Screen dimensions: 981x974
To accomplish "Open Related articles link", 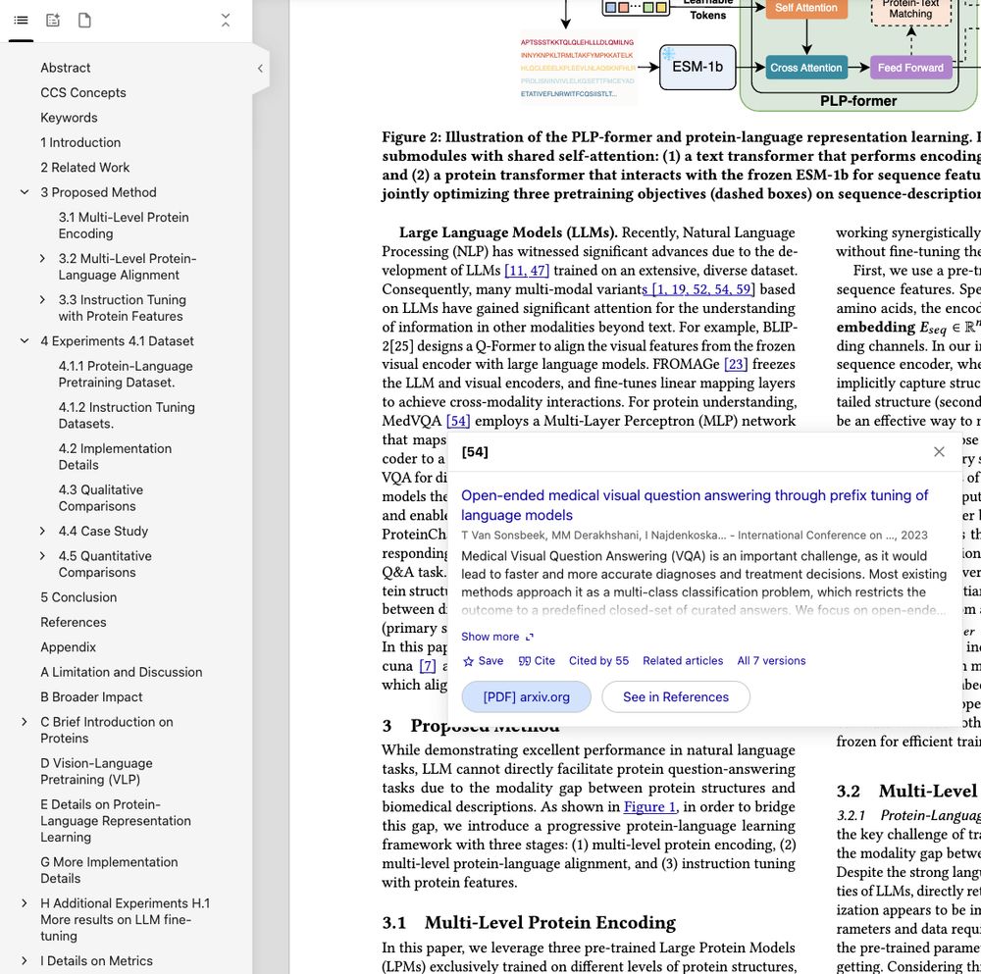I will click(x=683, y=660).
